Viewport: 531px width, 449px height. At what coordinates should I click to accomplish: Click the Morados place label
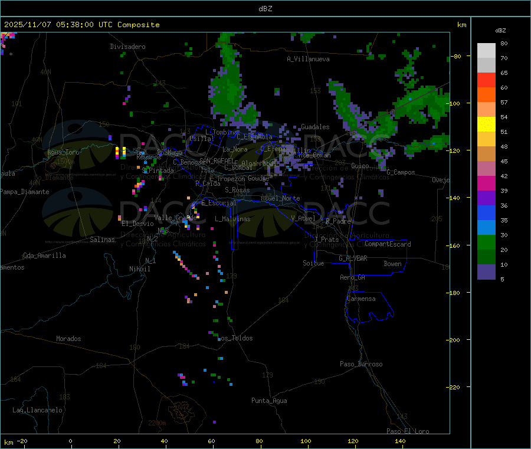(69, 339)
